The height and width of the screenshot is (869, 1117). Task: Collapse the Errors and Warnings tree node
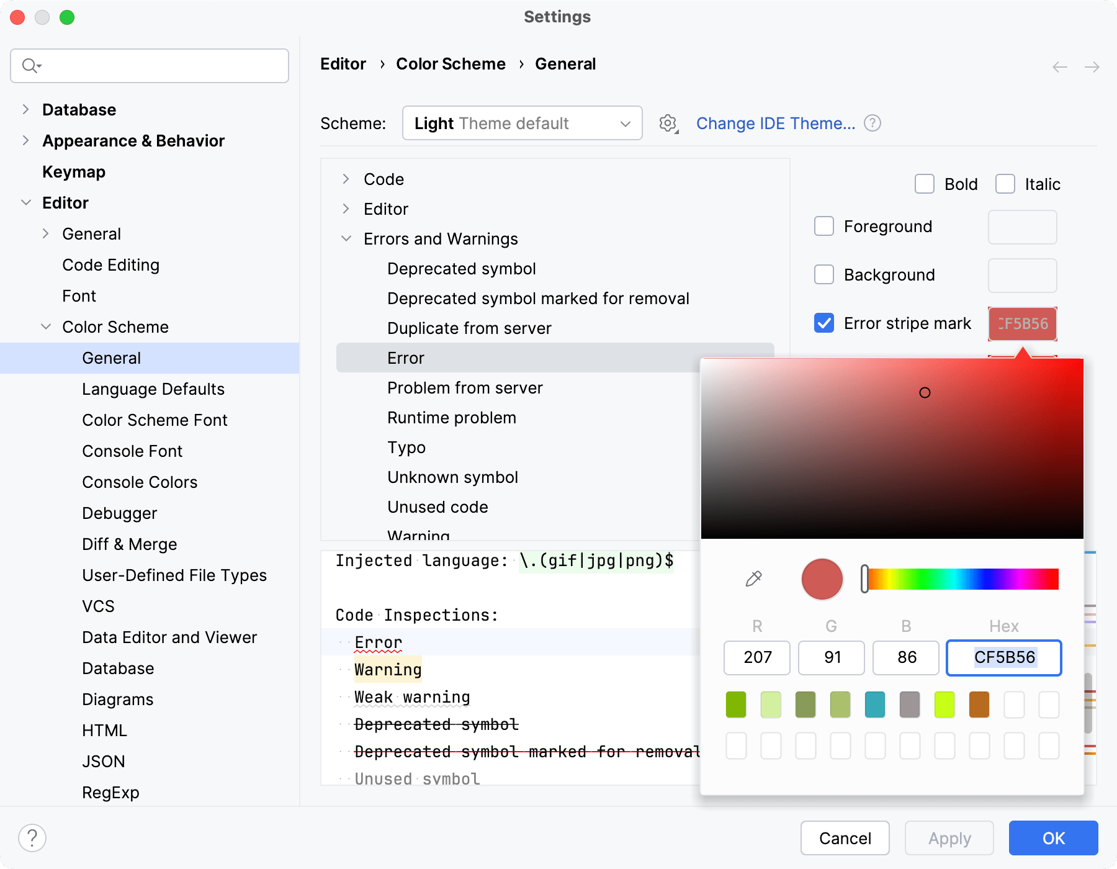click(x=346, y=239)
